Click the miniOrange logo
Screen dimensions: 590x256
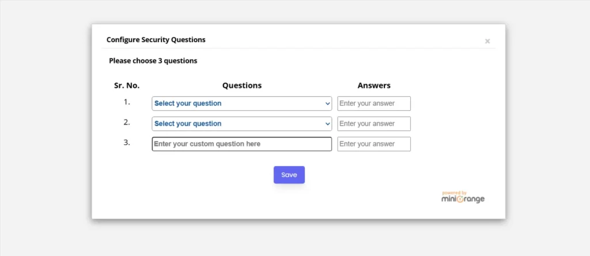click(x=463, y=199)
